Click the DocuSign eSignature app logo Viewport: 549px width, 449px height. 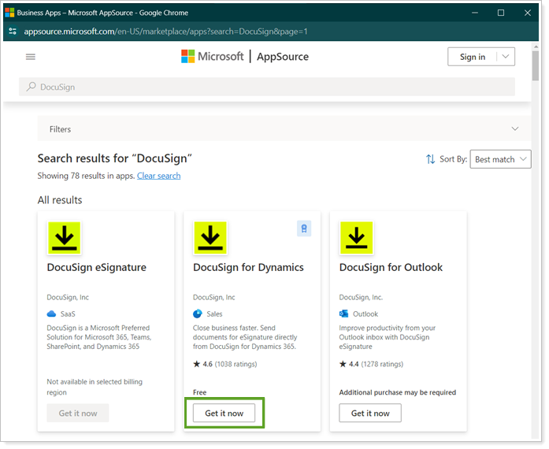[64, 237]
